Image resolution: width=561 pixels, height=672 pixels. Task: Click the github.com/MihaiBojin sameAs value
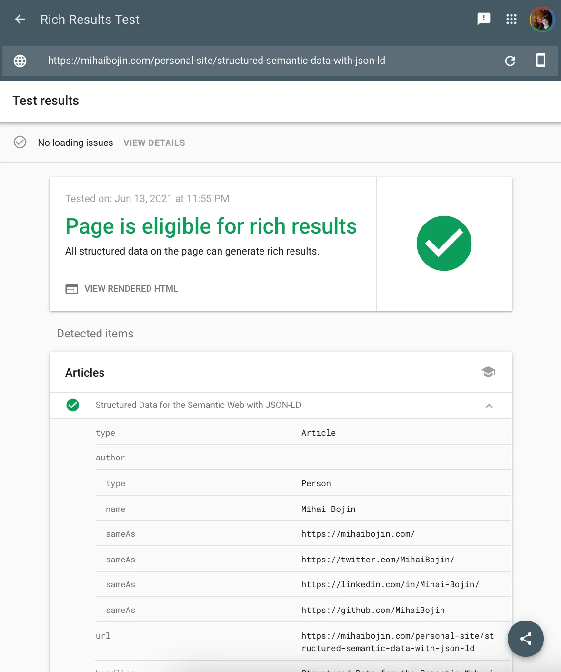[373, 610]
